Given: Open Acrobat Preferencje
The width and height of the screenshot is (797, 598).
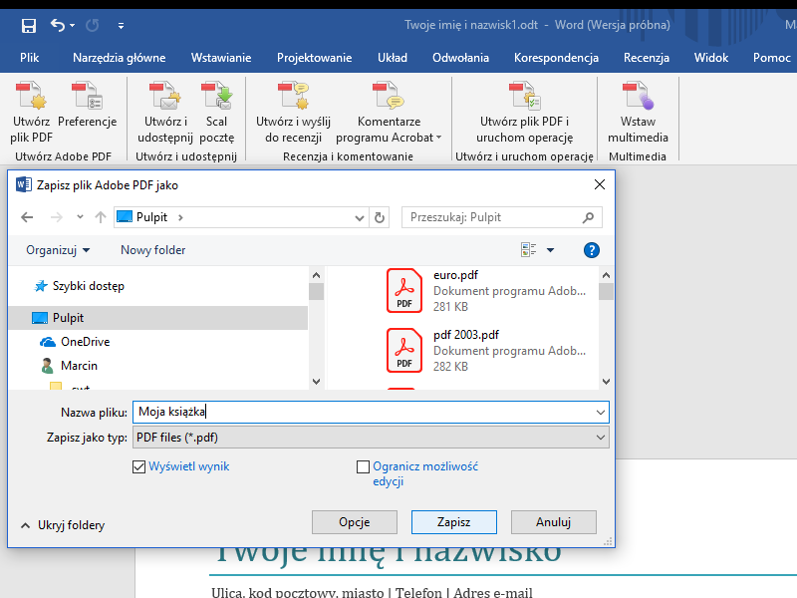Looking at the screenshot, I should click(88, 105).
